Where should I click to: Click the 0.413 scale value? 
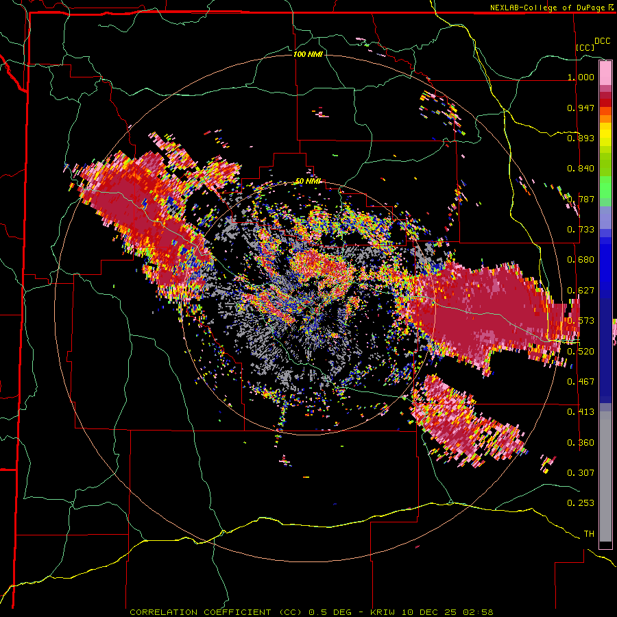point(581,412)
